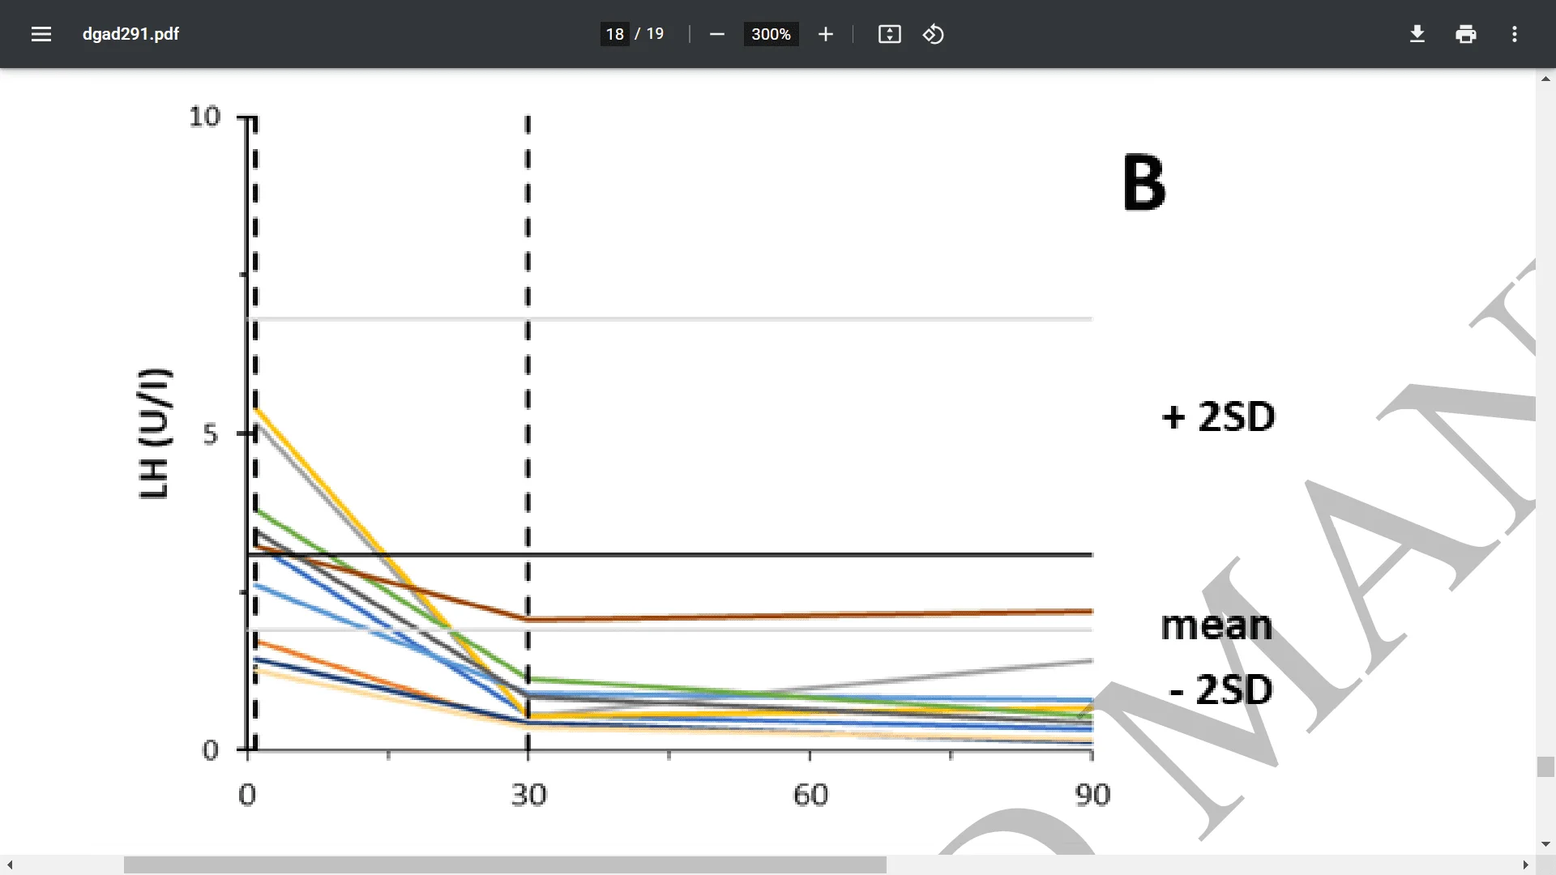This screenshot has height=875, width=1556.
Task: Click the x-axis value 60
Action: (810, 795)
